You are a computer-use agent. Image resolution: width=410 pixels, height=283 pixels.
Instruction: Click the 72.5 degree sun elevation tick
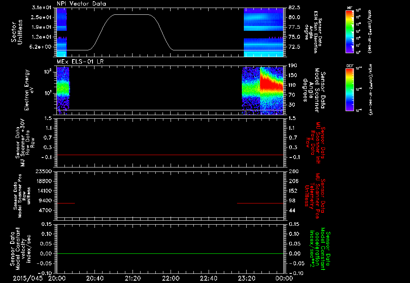(x=294, y=47)
